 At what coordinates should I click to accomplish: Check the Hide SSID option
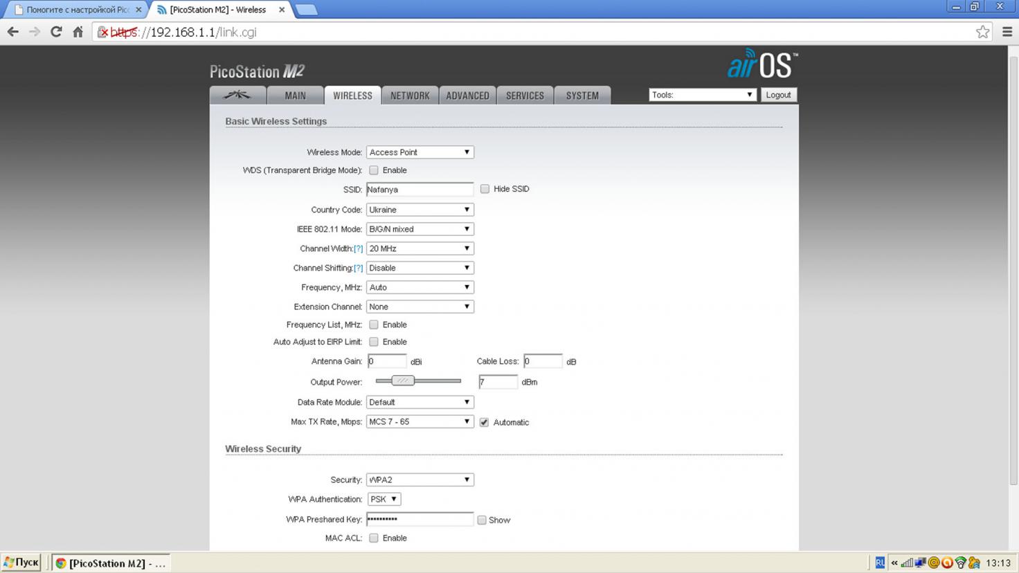pos(485,189)
